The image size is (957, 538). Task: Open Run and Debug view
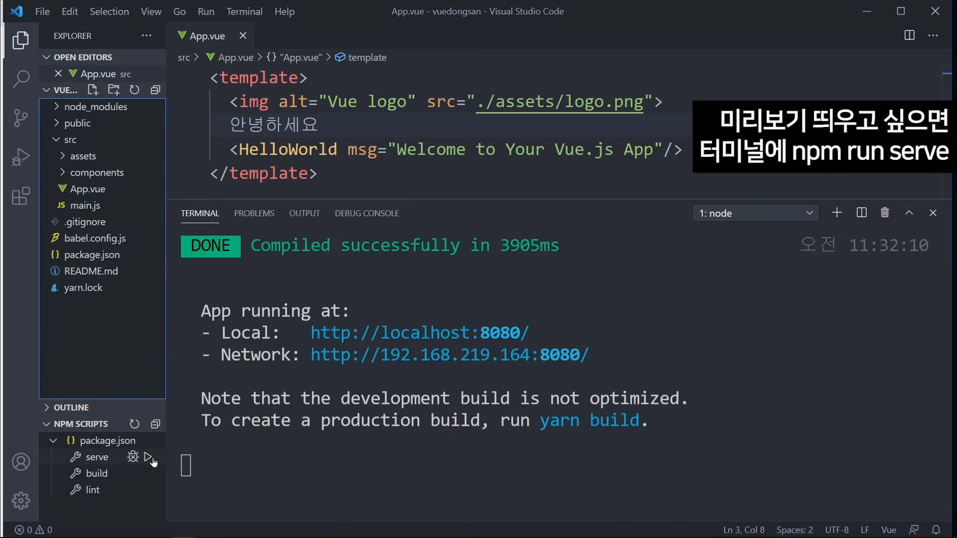tap(21, 157)
